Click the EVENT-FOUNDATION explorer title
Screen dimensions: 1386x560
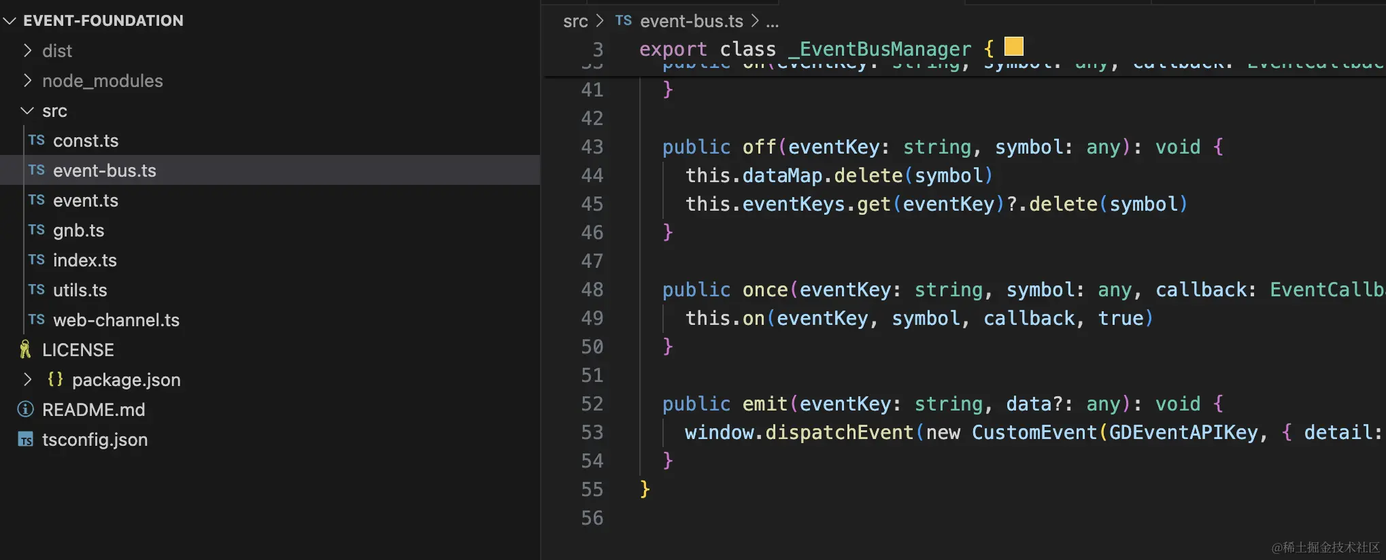coord(103,21)
